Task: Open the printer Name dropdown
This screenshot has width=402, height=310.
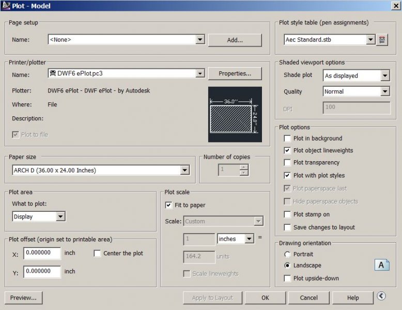Action: [200, 74]
